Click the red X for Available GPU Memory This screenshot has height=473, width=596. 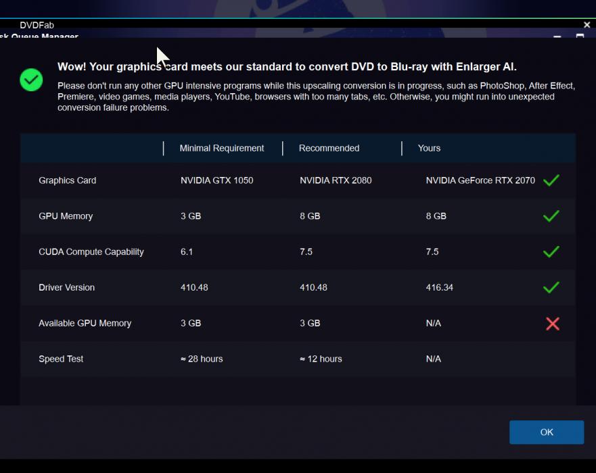point(552,324)
